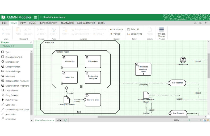
Task: Open the TEAMWORK tab
Action: click(67, 23)
